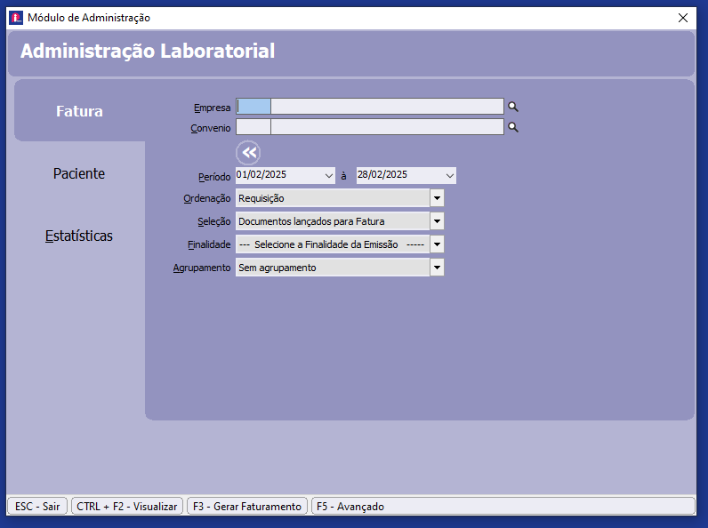The width and height of the screenshot is (708, 528).
Task: Close the Módulo de Administração window
Action: pyautogui.click(x=683, y=17)
